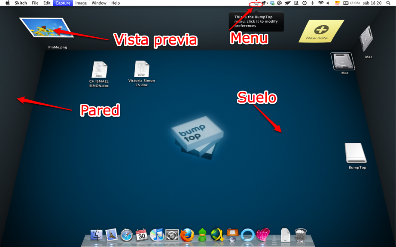Click the round badge icon after Dropbox

280,3
